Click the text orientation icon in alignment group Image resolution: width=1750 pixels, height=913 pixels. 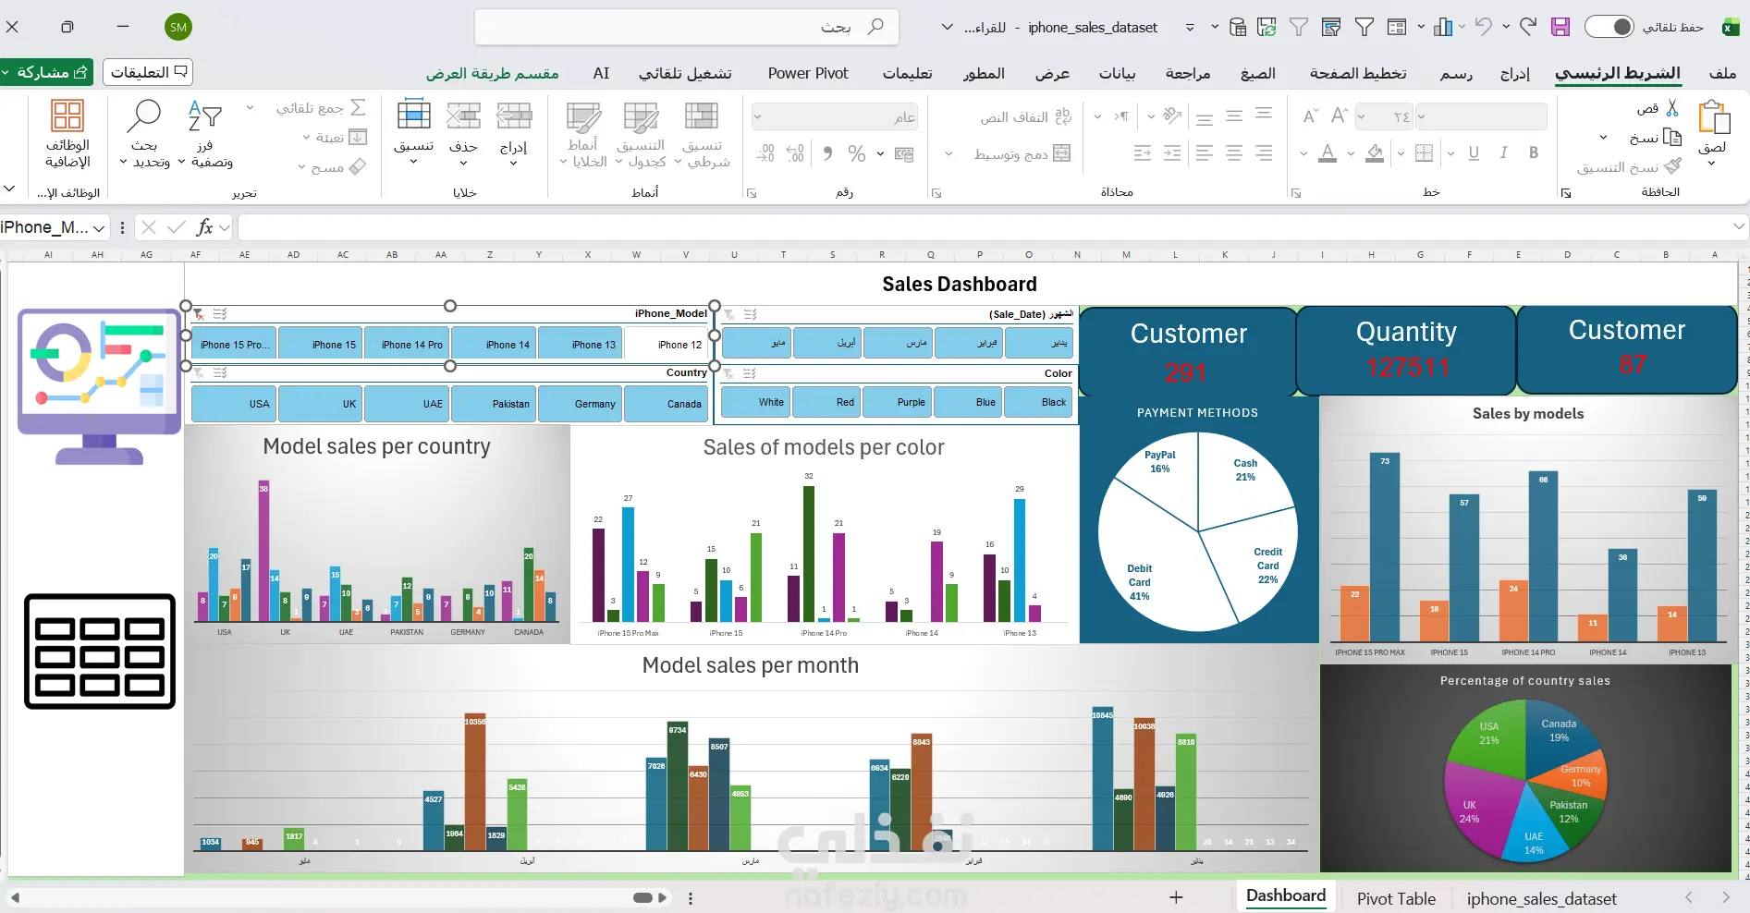coord(1172,116)
